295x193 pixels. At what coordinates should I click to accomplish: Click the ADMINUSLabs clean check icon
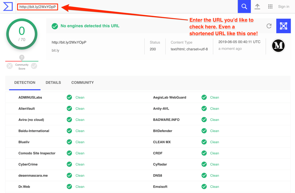[69, 97]
